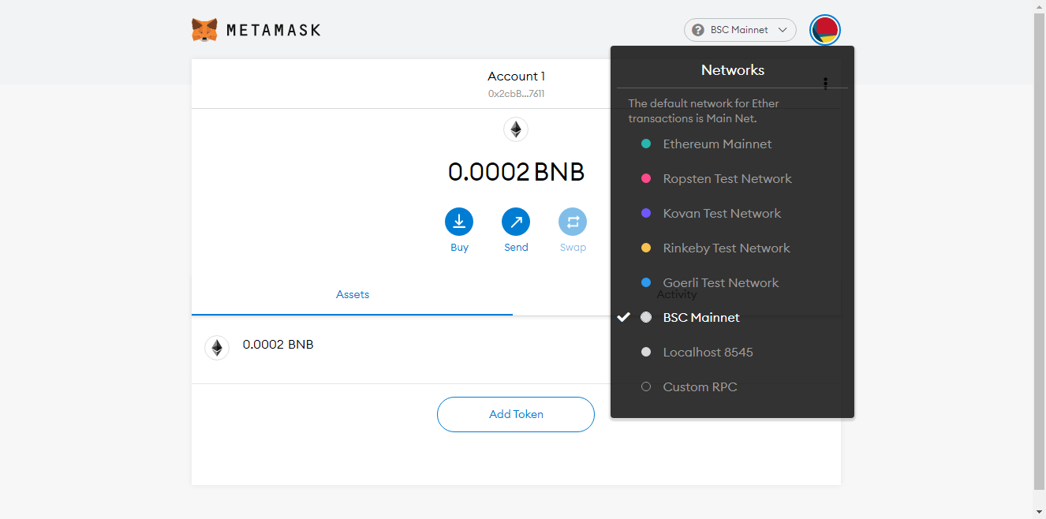Click the page scrollbar on the right
Image resolution: width=1046 pixels, height=519 pixels.
point(1040,259)
